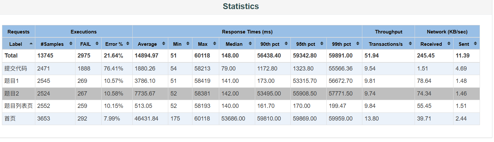Viewport: 494px width, 142px height.
Task: Click Total sent 11.39
Action: pos(462,56)
